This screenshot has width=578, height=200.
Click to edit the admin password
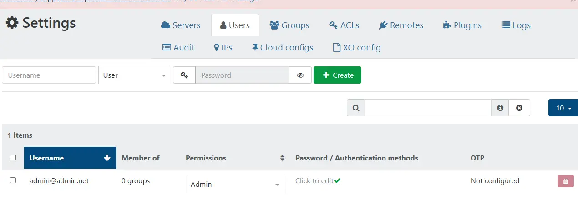[314, 180]
